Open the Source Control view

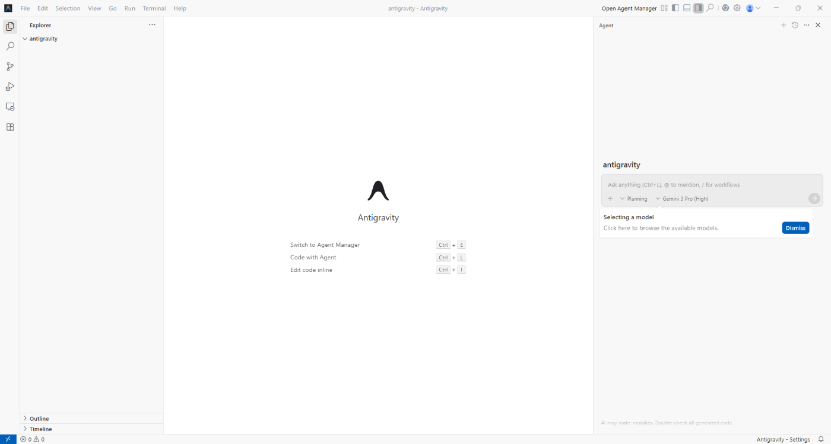coord(10,66)
